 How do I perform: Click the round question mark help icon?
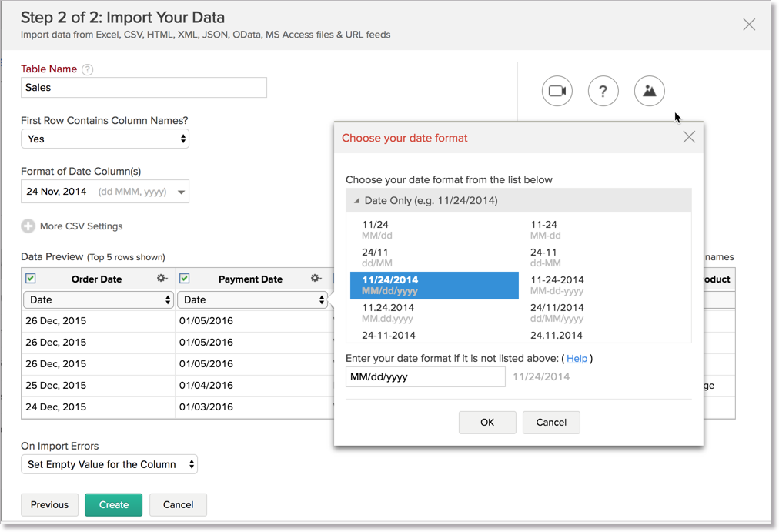(x=603, y=91)
